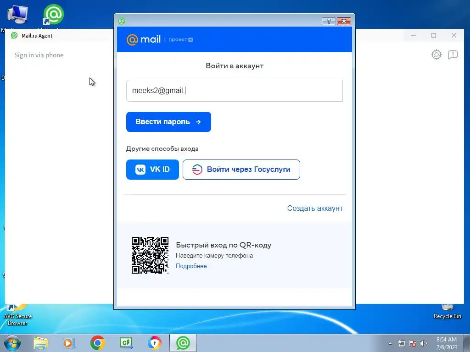Select the AVG Secure Browser desktop shortcut
Viewport: 470px width, 352px height.
[17, 315]
